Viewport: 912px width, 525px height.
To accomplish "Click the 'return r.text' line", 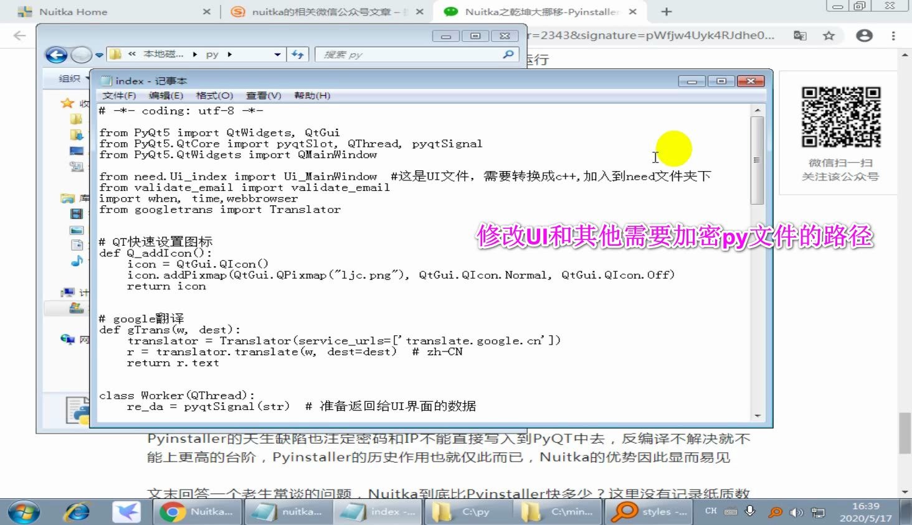I will (x=173, y=363).
